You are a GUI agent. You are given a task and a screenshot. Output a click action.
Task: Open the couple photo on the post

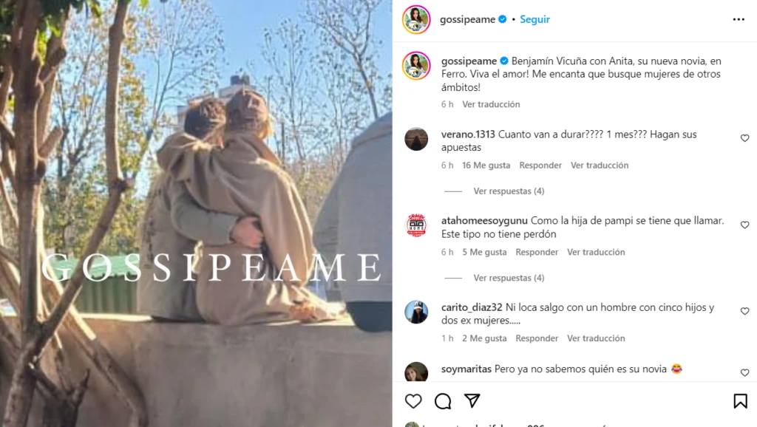click(x=196, y=213)
